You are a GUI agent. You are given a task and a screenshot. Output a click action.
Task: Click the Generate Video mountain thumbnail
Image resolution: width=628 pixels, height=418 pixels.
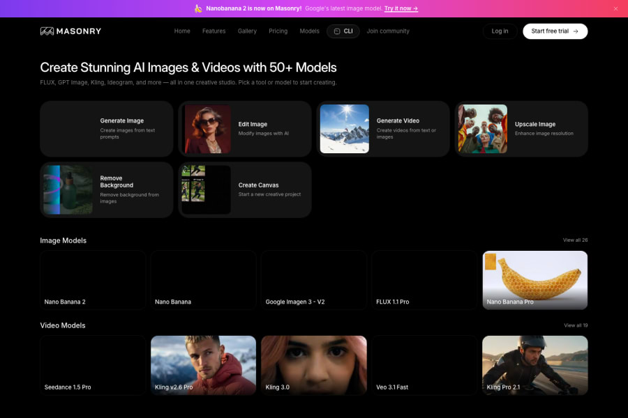[345, 129]
